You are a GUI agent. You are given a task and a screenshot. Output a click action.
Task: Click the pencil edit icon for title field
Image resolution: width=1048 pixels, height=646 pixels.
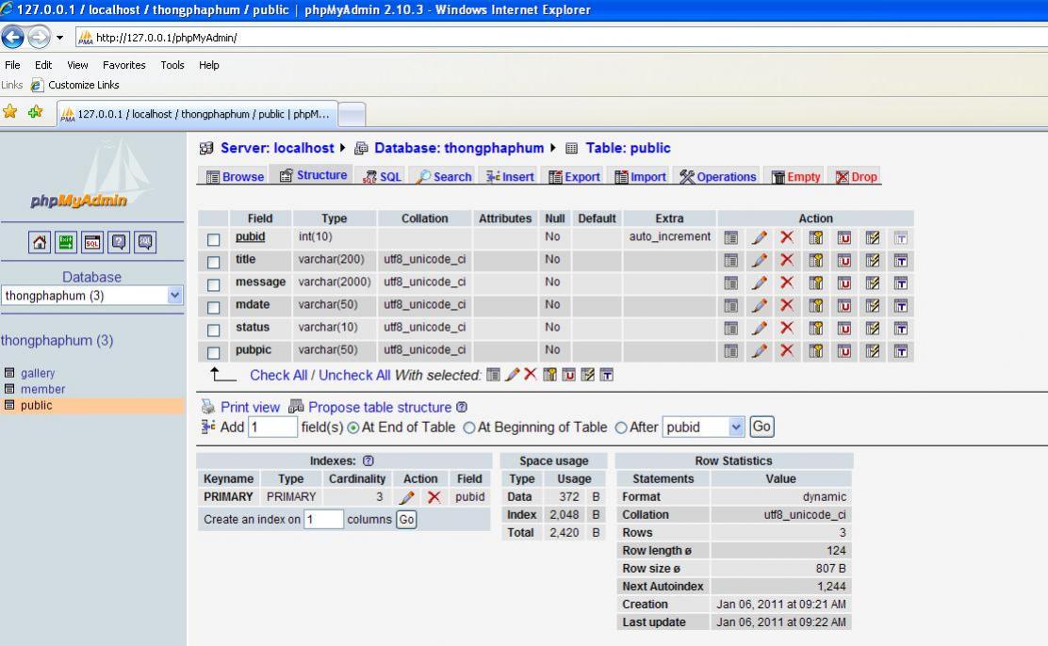coord(759,260)
